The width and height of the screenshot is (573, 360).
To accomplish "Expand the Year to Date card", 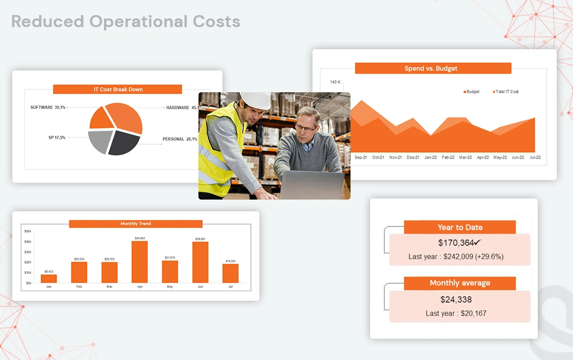I will pos(459,227).
